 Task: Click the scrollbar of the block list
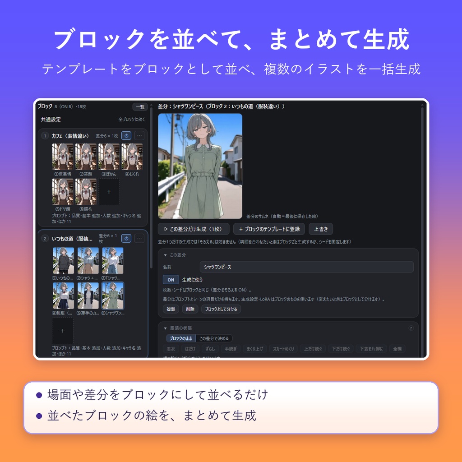pyautogui.click(x=151, y=189)
